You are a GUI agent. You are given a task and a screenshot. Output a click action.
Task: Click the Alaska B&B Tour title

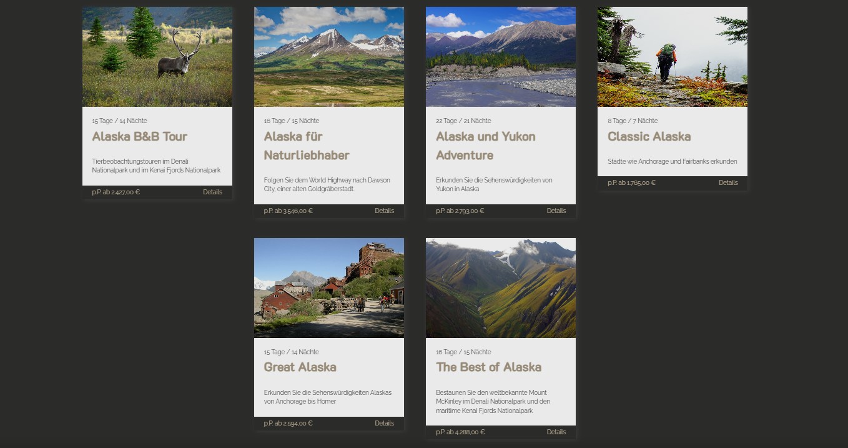pyautogui.click(x=139, y=136)
